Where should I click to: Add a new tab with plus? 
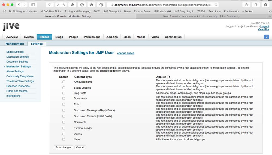tap(270, 16)
